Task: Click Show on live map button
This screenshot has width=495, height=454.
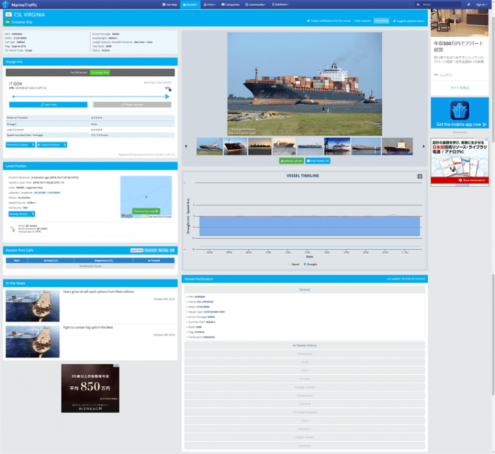Action: (x=146, y=211)
